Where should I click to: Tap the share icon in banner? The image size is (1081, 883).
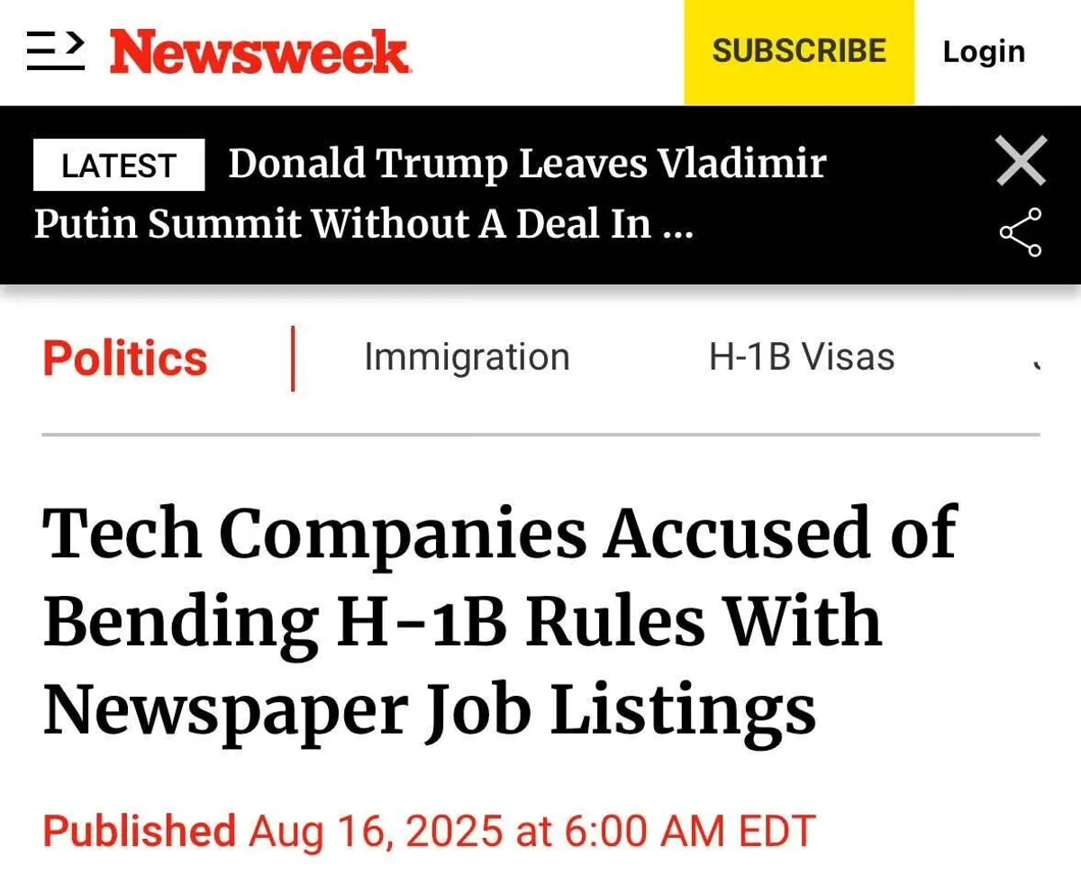click(x=1022, y=232)
